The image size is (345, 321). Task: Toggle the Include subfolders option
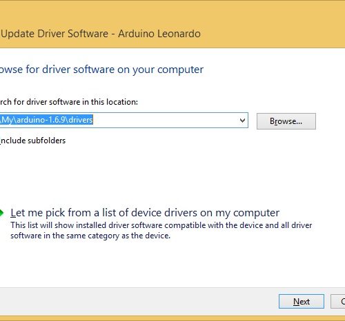(x=32, y=141)
